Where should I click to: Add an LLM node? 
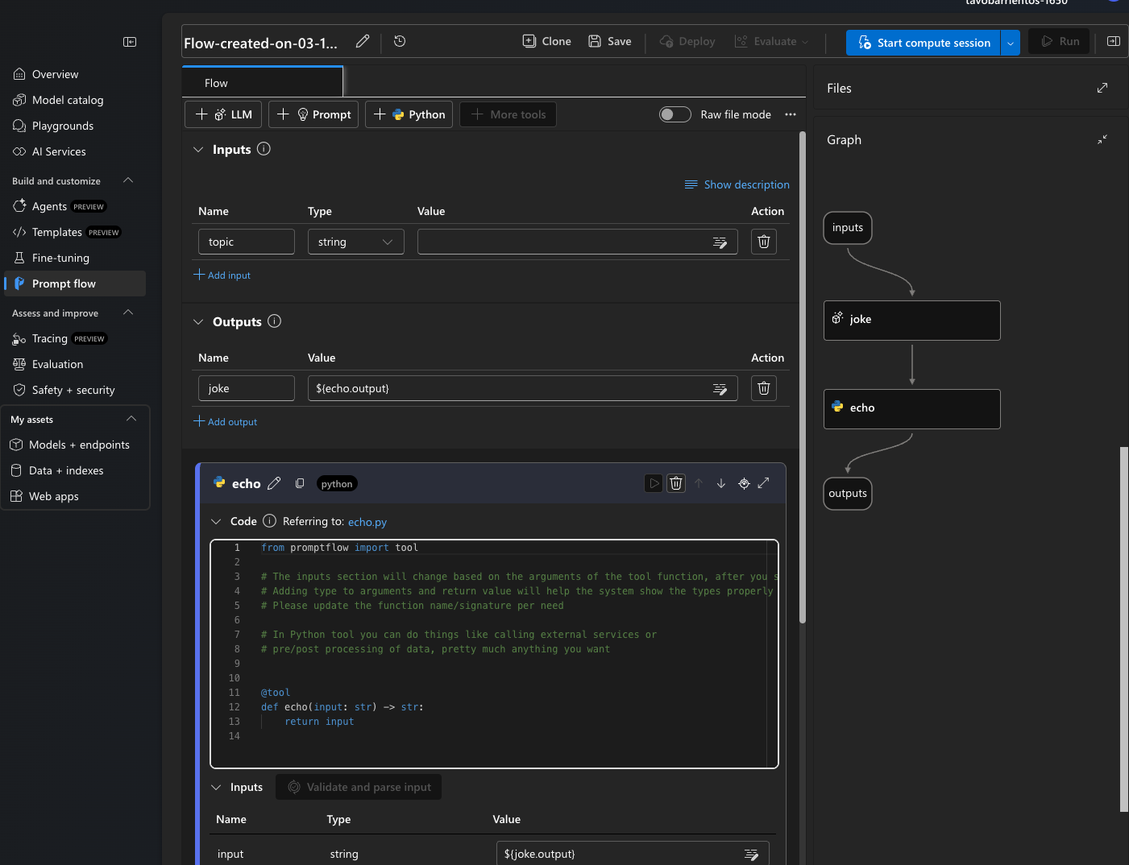point(224,114)
